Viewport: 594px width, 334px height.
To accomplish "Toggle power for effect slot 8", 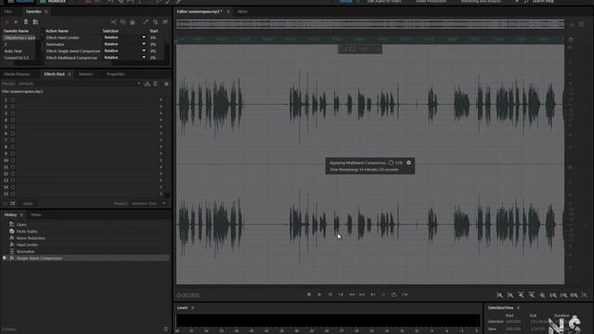I will click(x=12, y=147).
